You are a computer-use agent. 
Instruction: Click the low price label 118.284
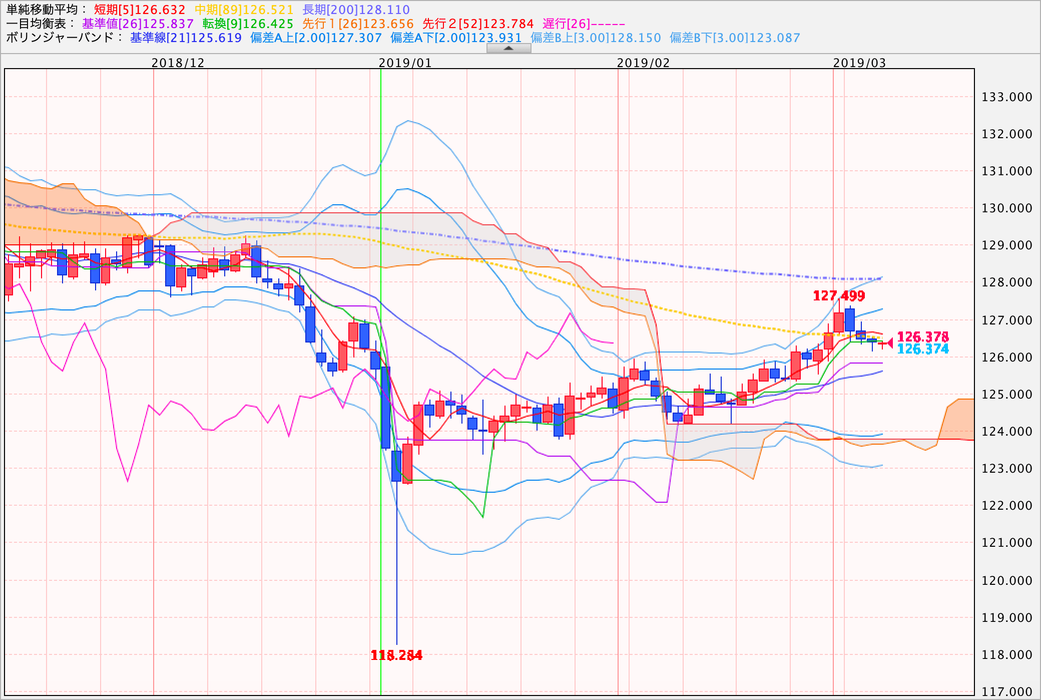[x=396, y=655]
